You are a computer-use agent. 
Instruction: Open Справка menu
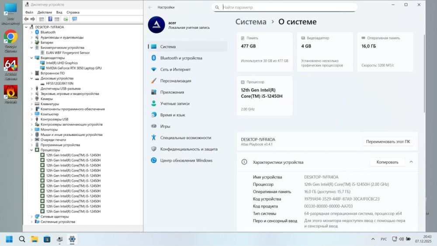click(73, 12)
